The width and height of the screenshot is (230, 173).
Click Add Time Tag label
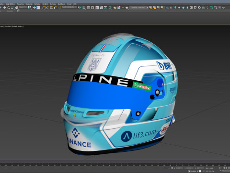(x=210, y=171)
